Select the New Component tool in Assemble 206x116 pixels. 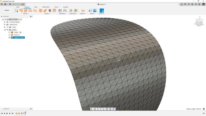point(60,11)
